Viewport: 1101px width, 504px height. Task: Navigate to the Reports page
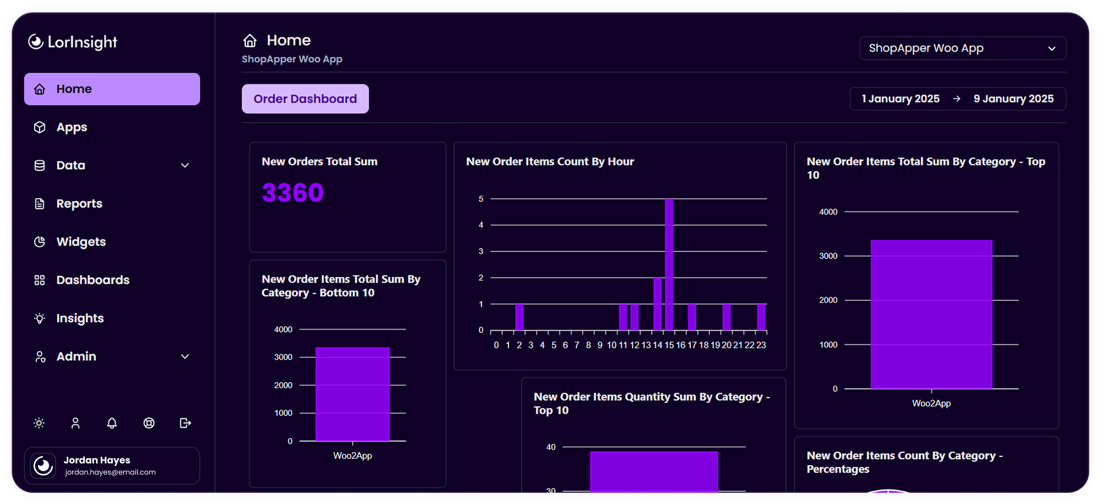(79, 204)
